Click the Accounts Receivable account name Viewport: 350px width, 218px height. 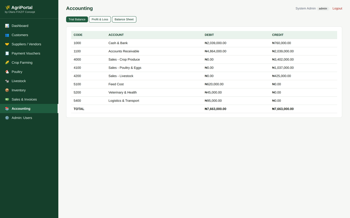124,51
